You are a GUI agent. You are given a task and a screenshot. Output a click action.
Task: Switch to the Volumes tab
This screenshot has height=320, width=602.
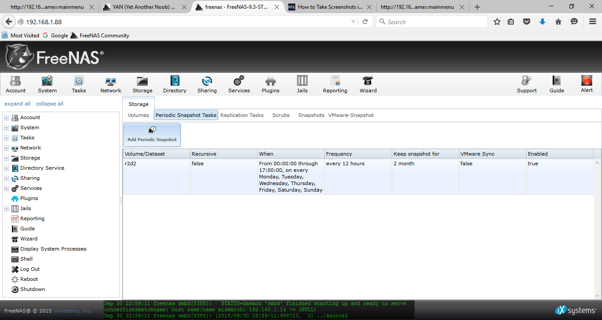click(x=138, y=115)
